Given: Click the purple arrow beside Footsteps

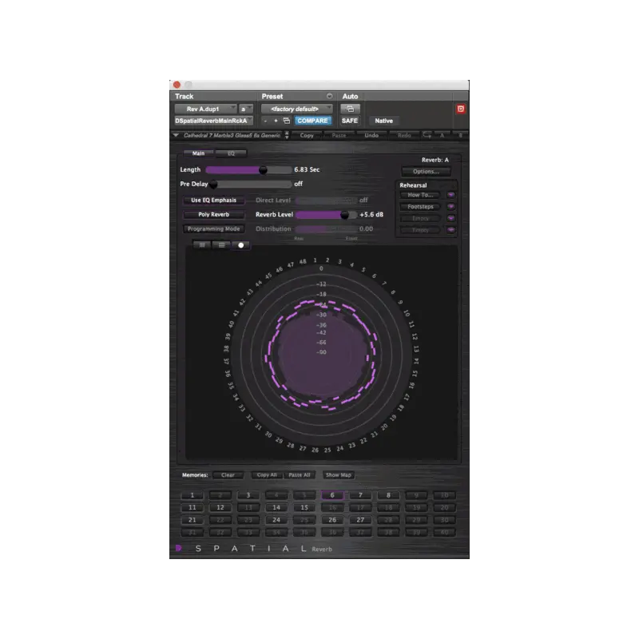Looking at the screenshot, I should pyautogui.click(x=450, y=207).
